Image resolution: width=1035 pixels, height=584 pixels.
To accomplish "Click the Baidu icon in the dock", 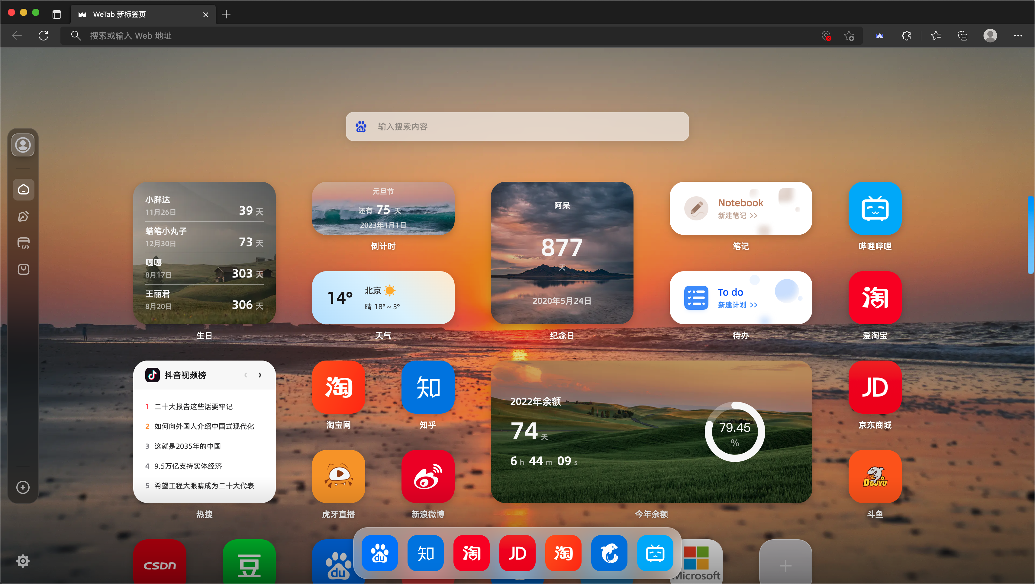I will click(x=379, y=553).
